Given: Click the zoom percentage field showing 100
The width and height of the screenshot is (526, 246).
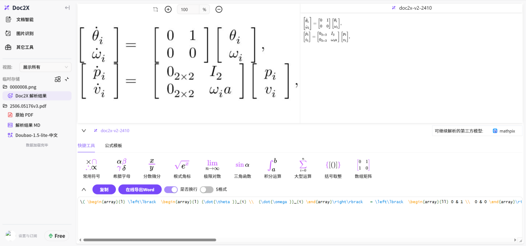Looking at the screenshot, I should 188,10.
